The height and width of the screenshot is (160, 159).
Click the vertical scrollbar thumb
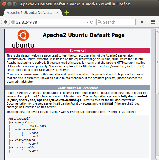pos(157,63)
